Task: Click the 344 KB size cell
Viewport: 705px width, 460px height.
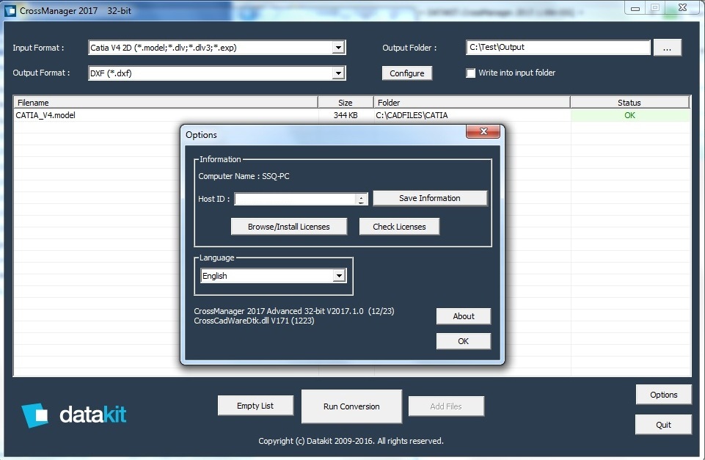Action: tap(346, 115)
